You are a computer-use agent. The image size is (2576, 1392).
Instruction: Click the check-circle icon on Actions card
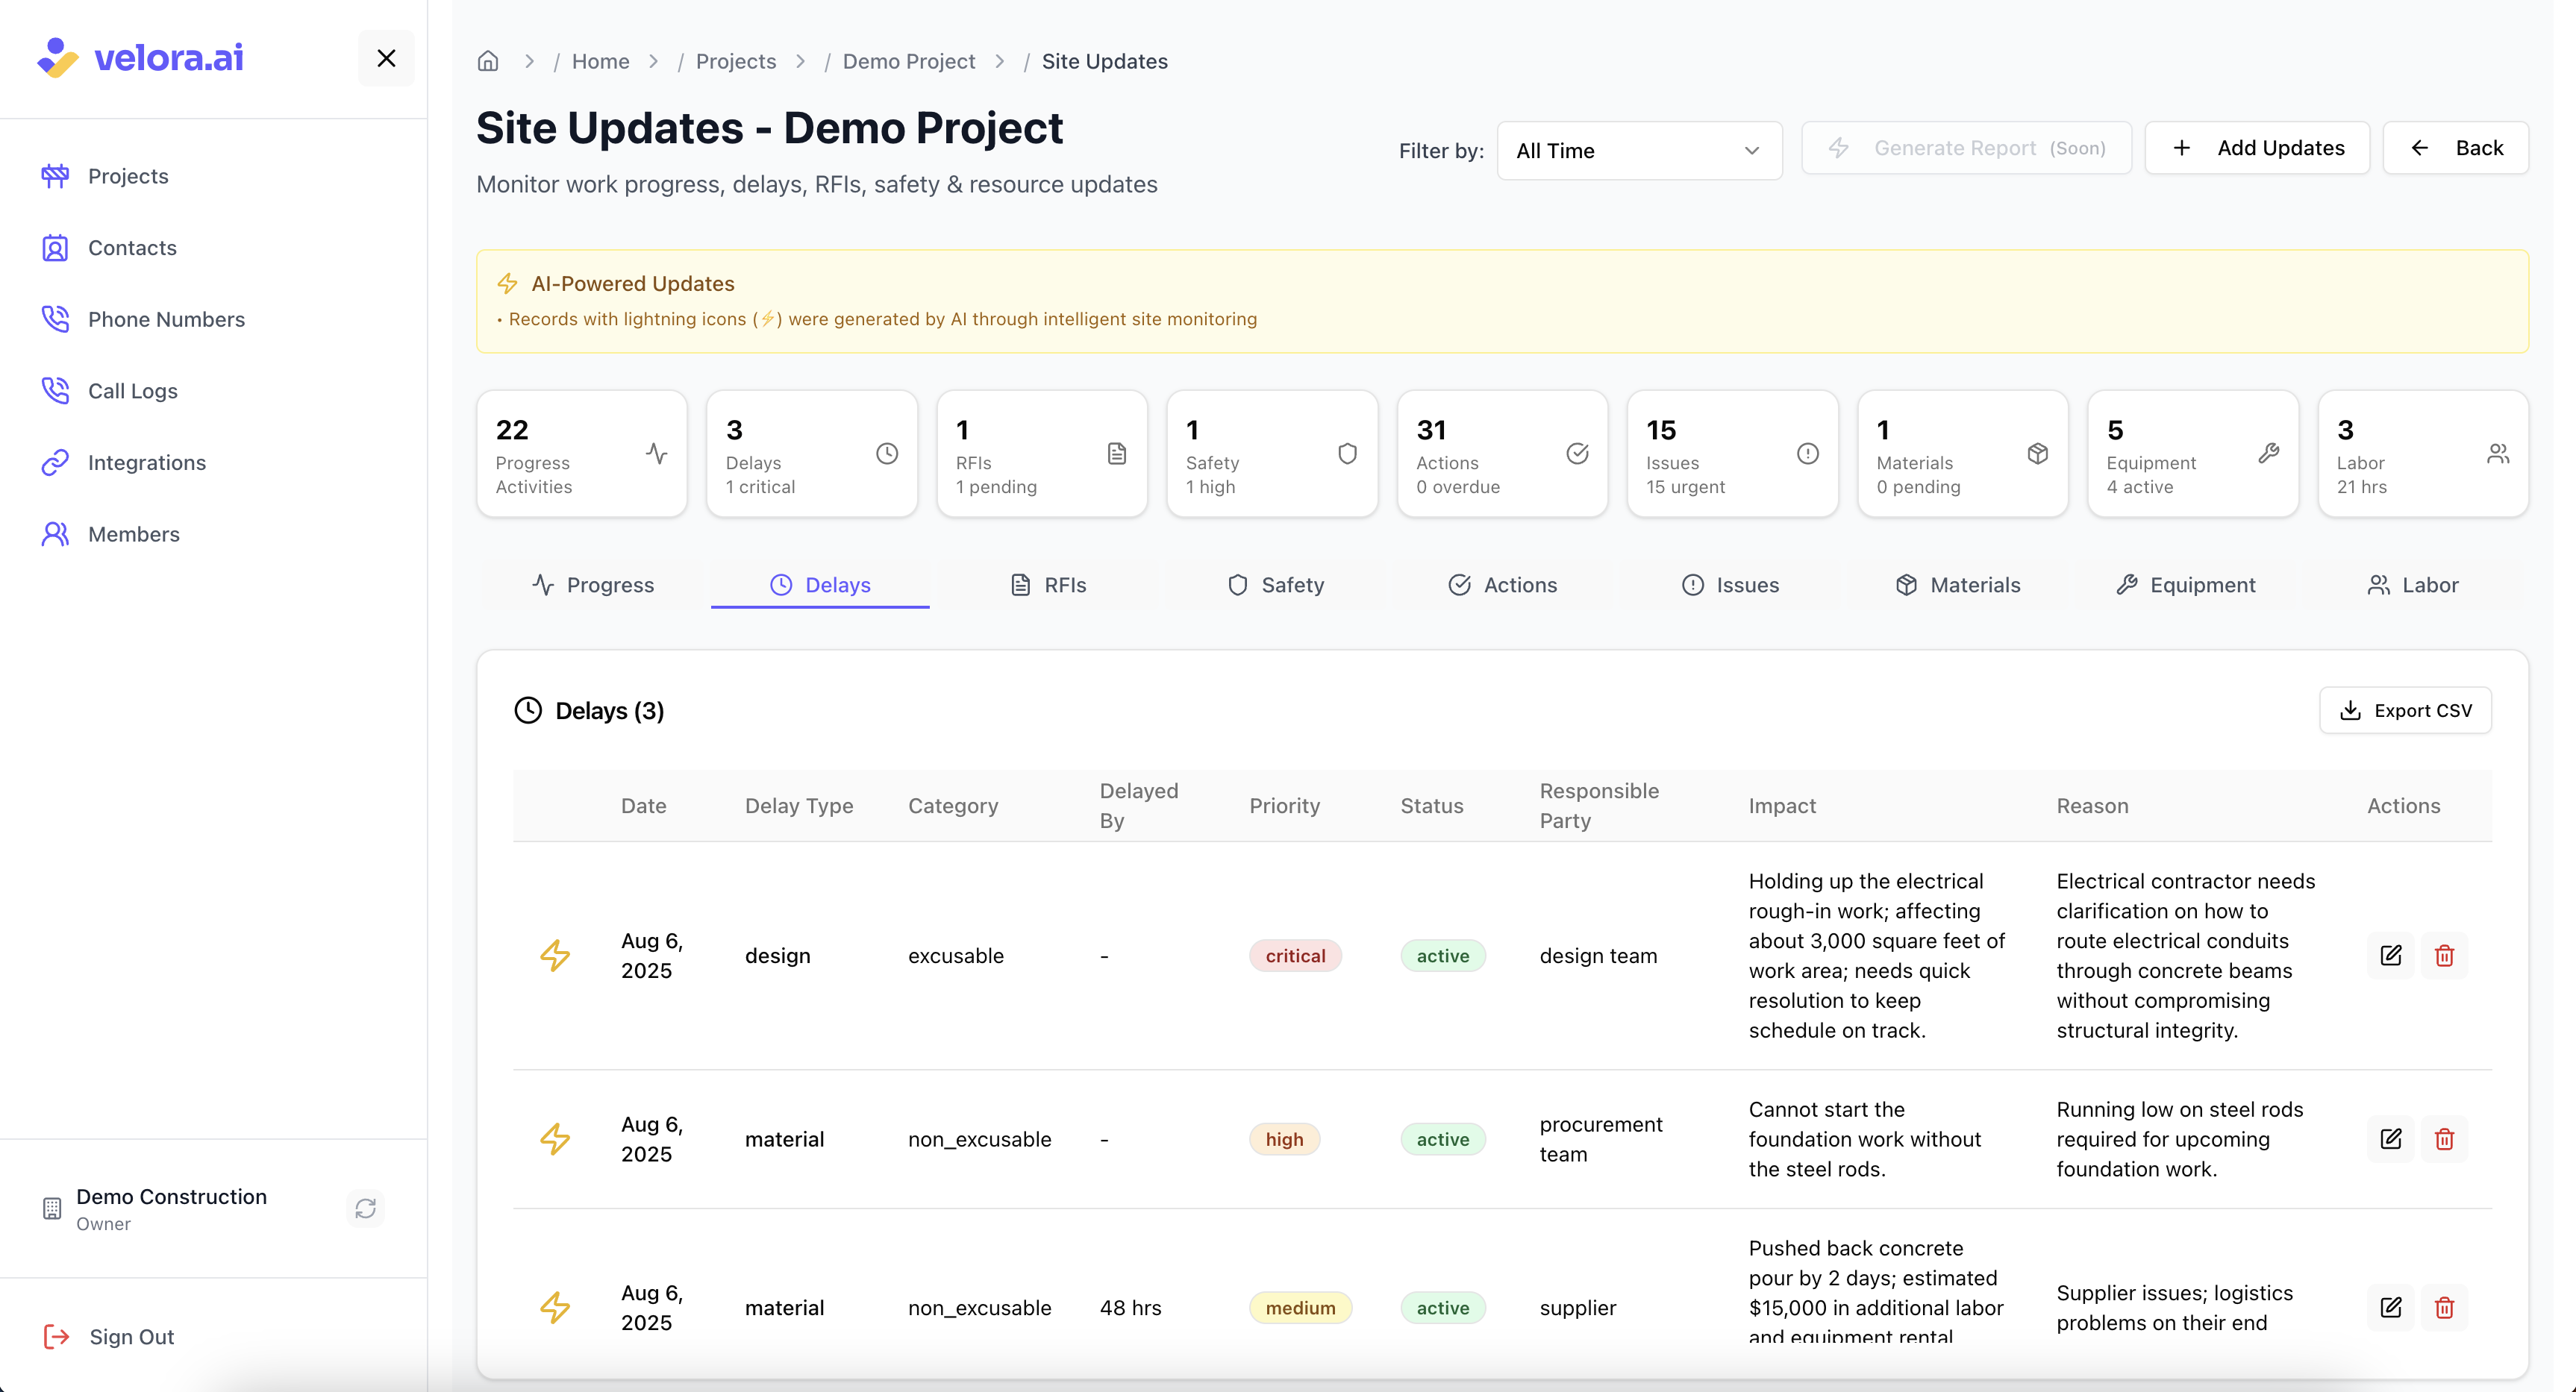1578,454
